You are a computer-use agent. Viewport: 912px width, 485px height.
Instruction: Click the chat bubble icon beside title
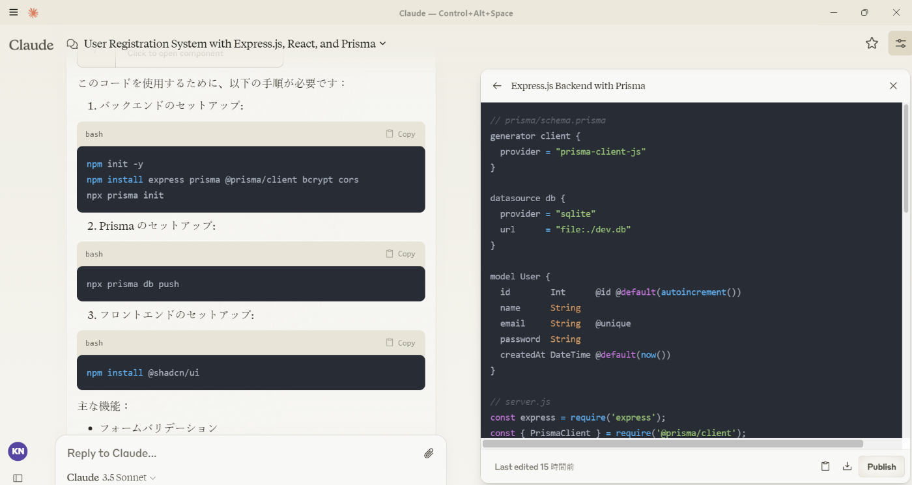pos(72,44)
